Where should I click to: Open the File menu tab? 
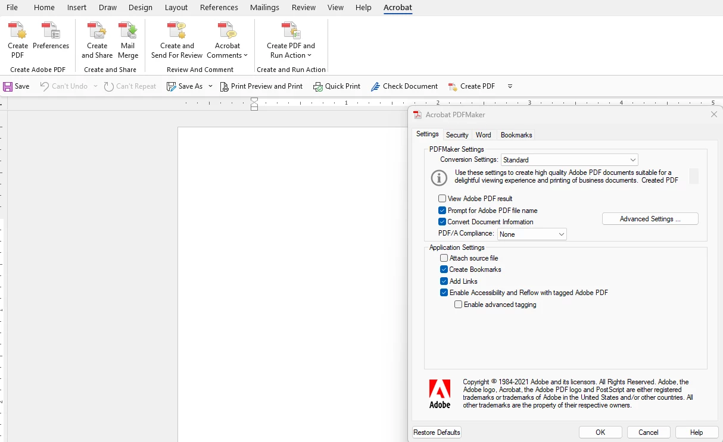[x=12, y=8]
